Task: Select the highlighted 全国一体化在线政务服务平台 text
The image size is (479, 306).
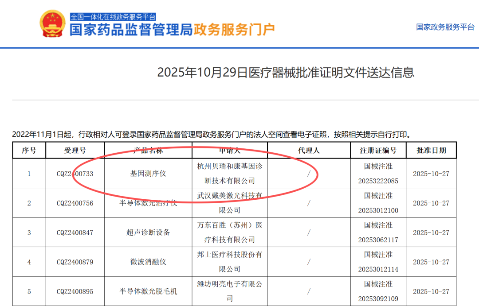Action: [113, 17]
